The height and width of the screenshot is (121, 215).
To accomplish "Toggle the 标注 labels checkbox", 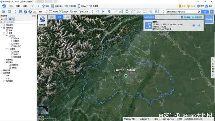I will pyautogui.click(x=10, y=36).
